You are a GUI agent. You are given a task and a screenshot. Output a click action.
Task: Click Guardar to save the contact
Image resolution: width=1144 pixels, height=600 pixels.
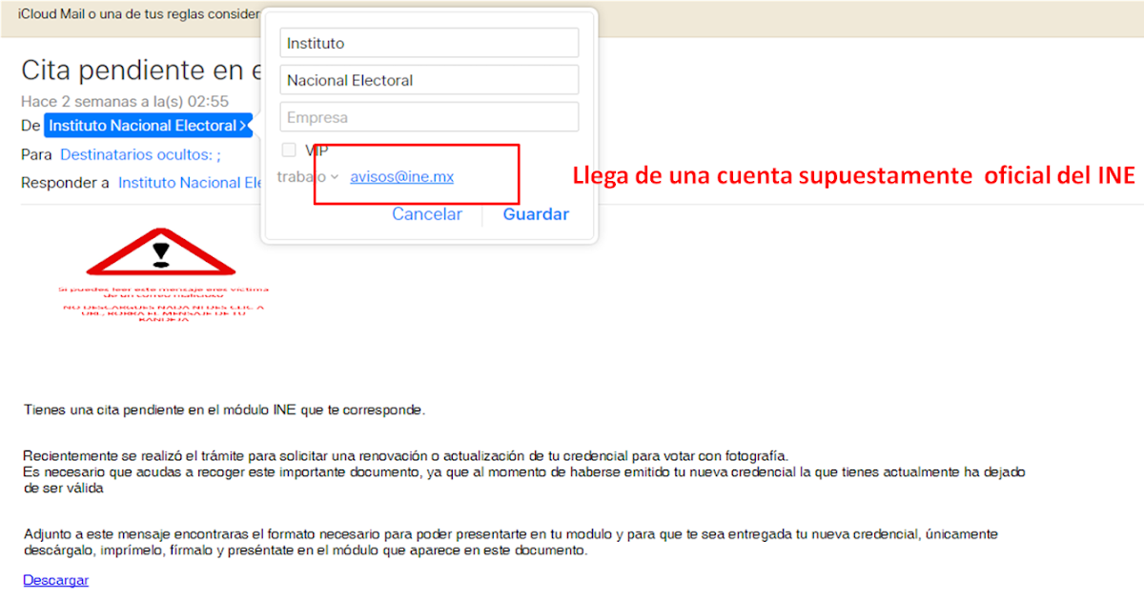pyautogui.click(x=536, y=214)
